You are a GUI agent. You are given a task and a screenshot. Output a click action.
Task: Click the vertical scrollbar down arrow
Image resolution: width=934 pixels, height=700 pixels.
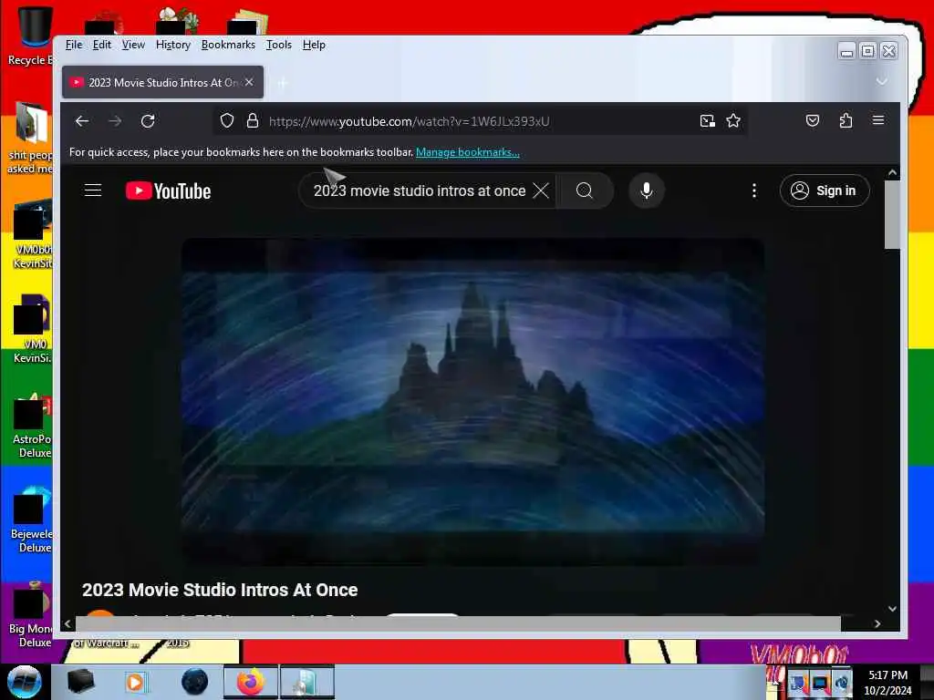pos(892,608)
